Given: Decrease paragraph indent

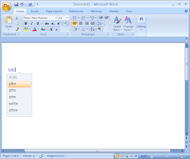Looking at the screenshot, I should (101, 18).
